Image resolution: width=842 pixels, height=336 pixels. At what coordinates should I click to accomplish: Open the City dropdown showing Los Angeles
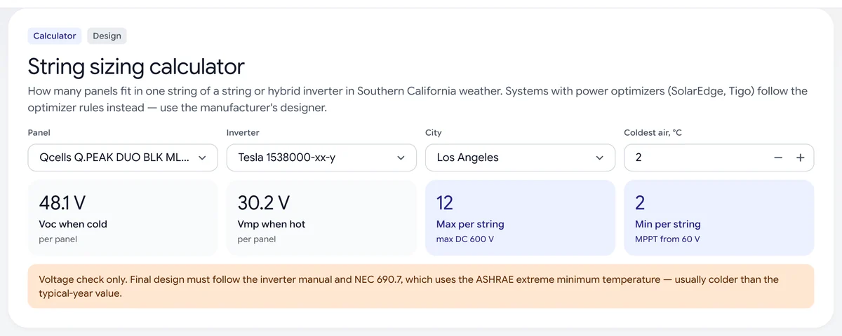point(520,157)
